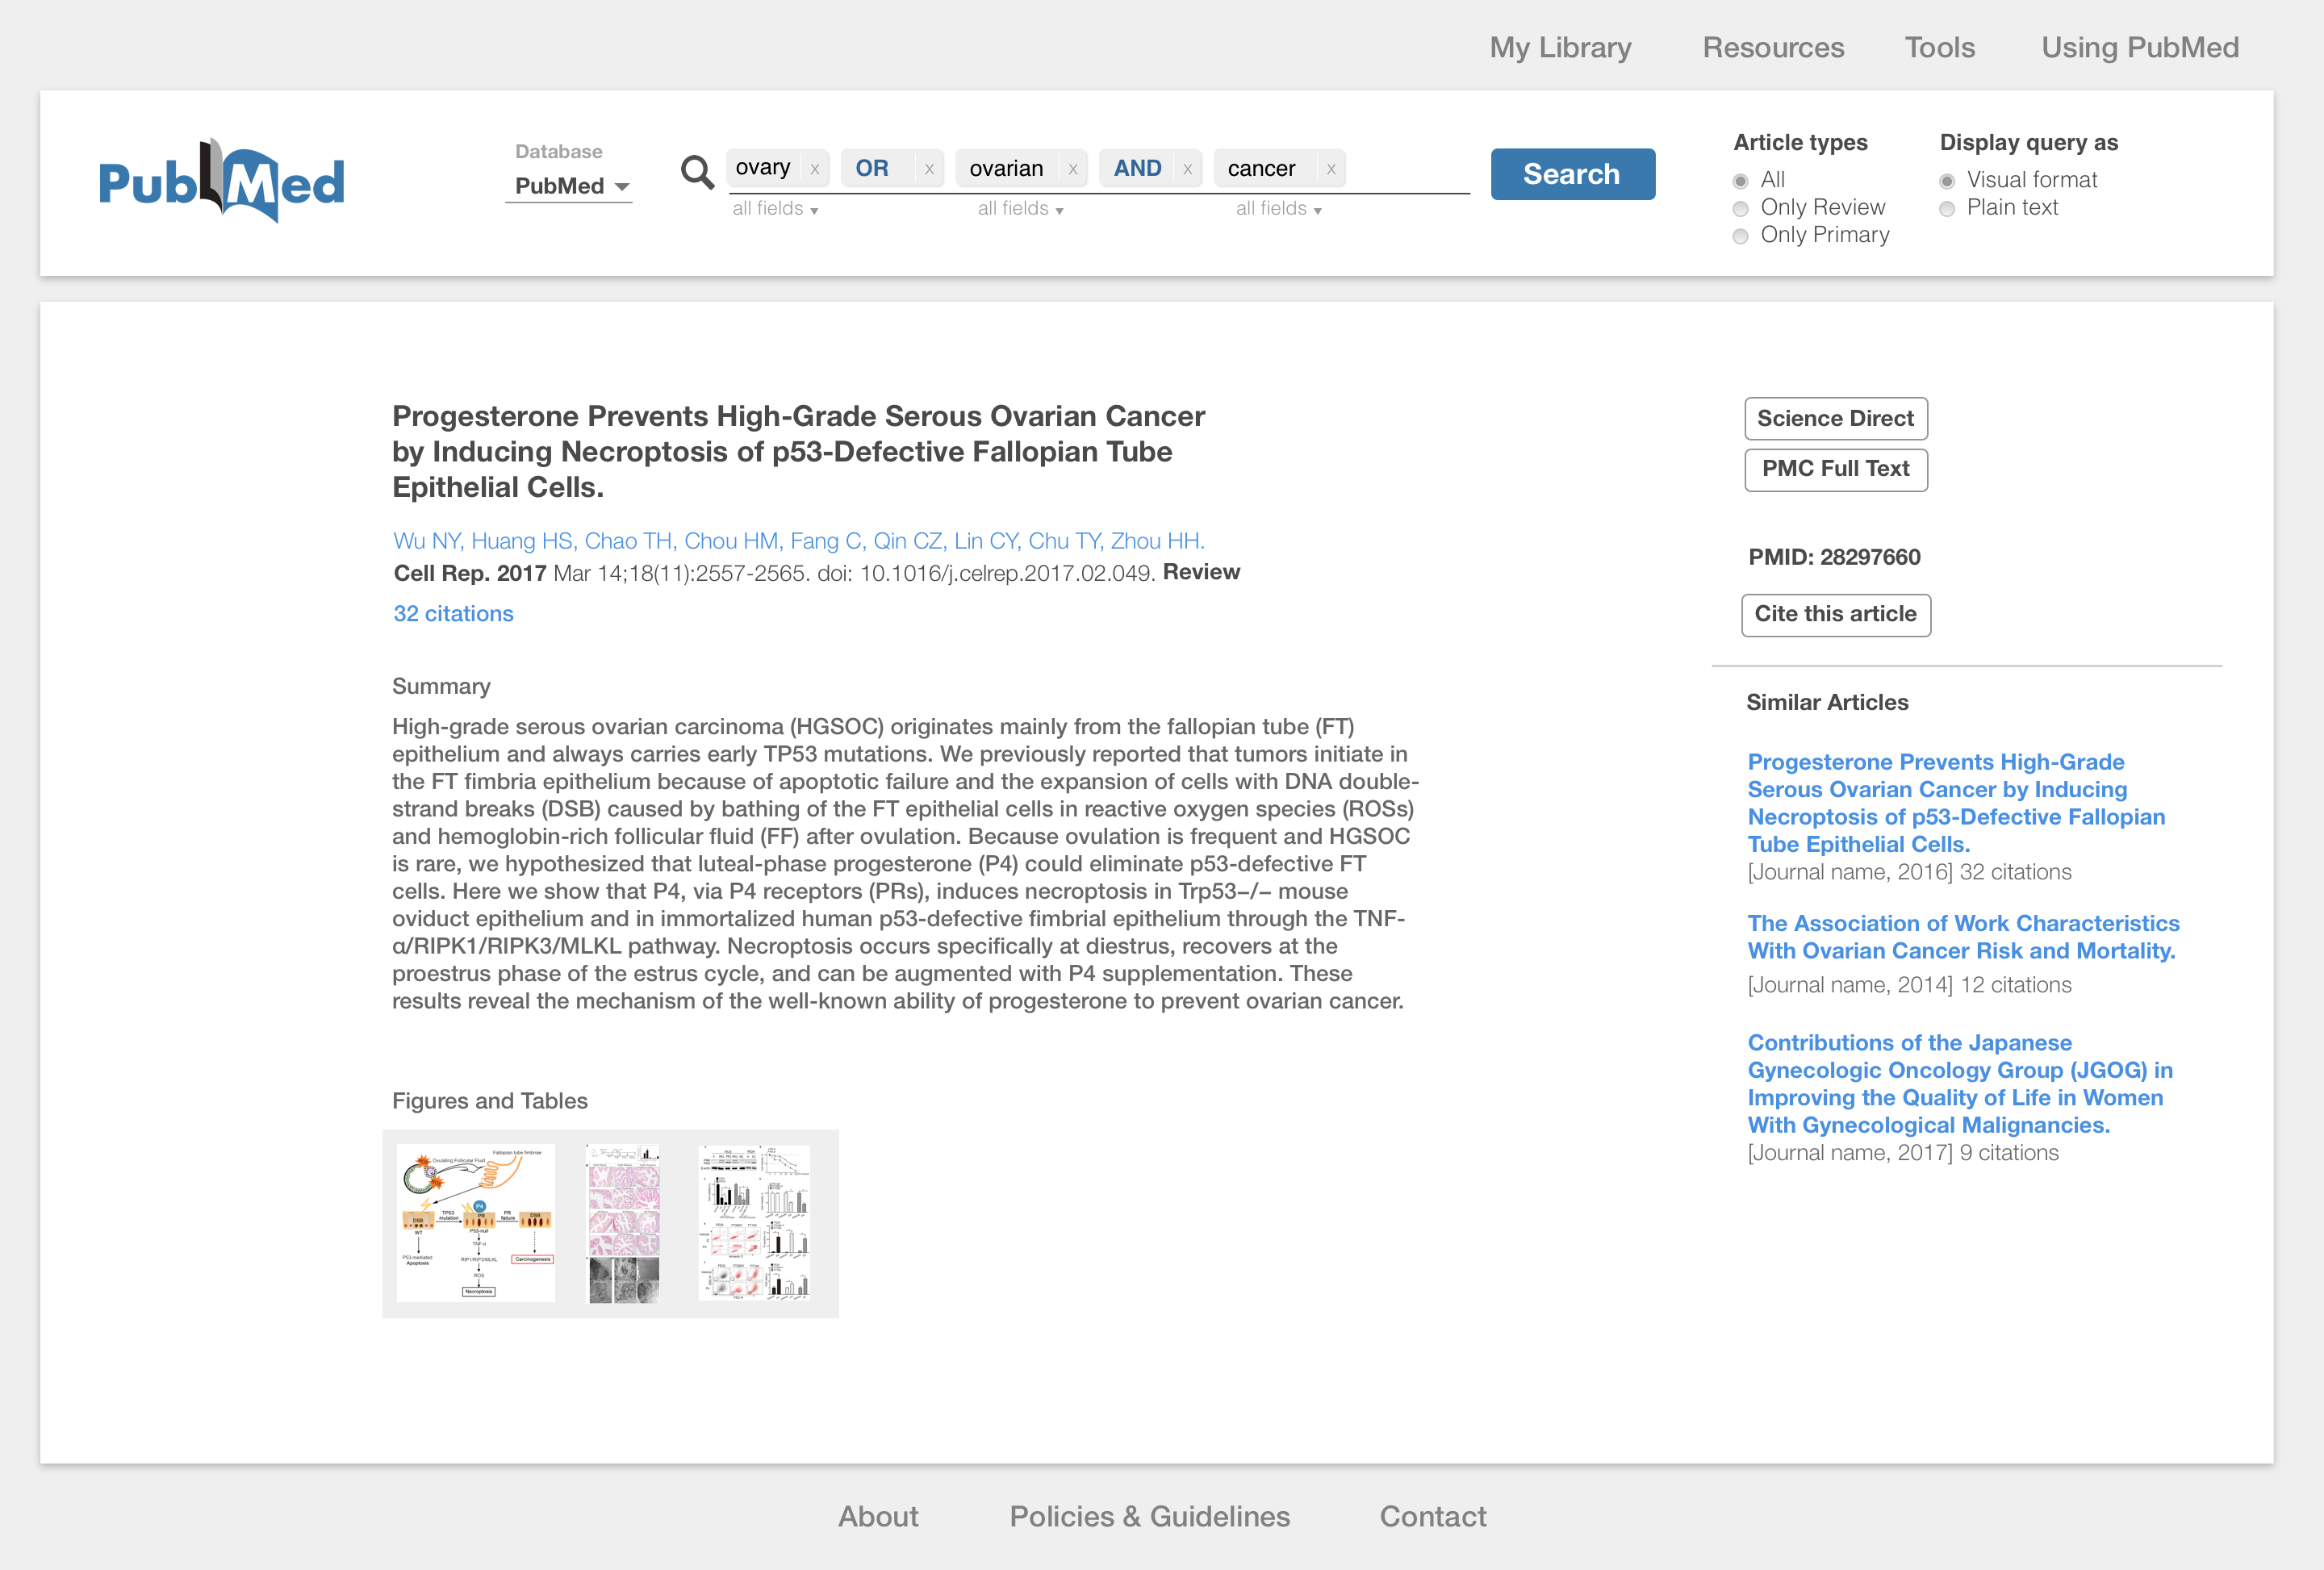
Task: Remove the 'ovarian' search term chip
Action: 1072,169
